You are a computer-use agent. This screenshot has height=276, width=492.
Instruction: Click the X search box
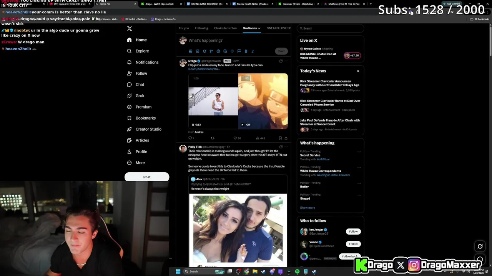pos(331,28)
